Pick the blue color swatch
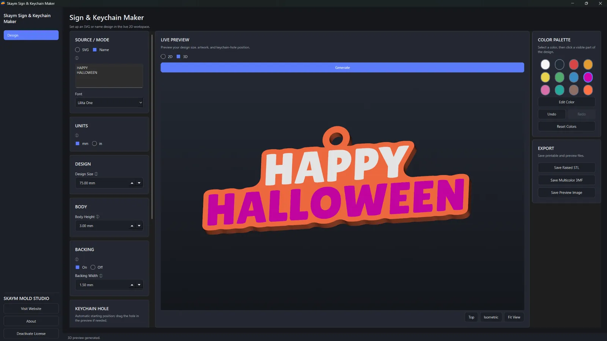The width and height of the screenshot is (607, 341). [x=574, y=77]
